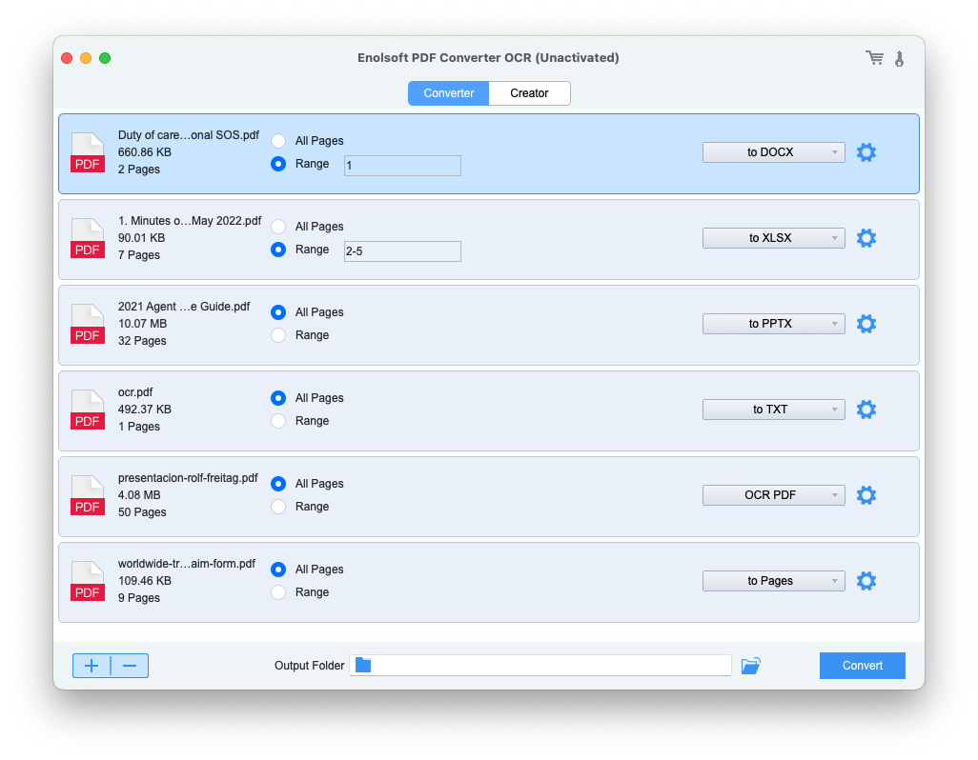Switch to the Creator tab
Screen dimensions: 978x760
click(x=529, y=93)
